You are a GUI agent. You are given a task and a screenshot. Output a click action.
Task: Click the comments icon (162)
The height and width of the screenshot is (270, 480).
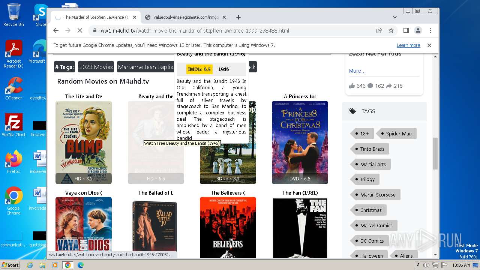[x=370, y=86]
